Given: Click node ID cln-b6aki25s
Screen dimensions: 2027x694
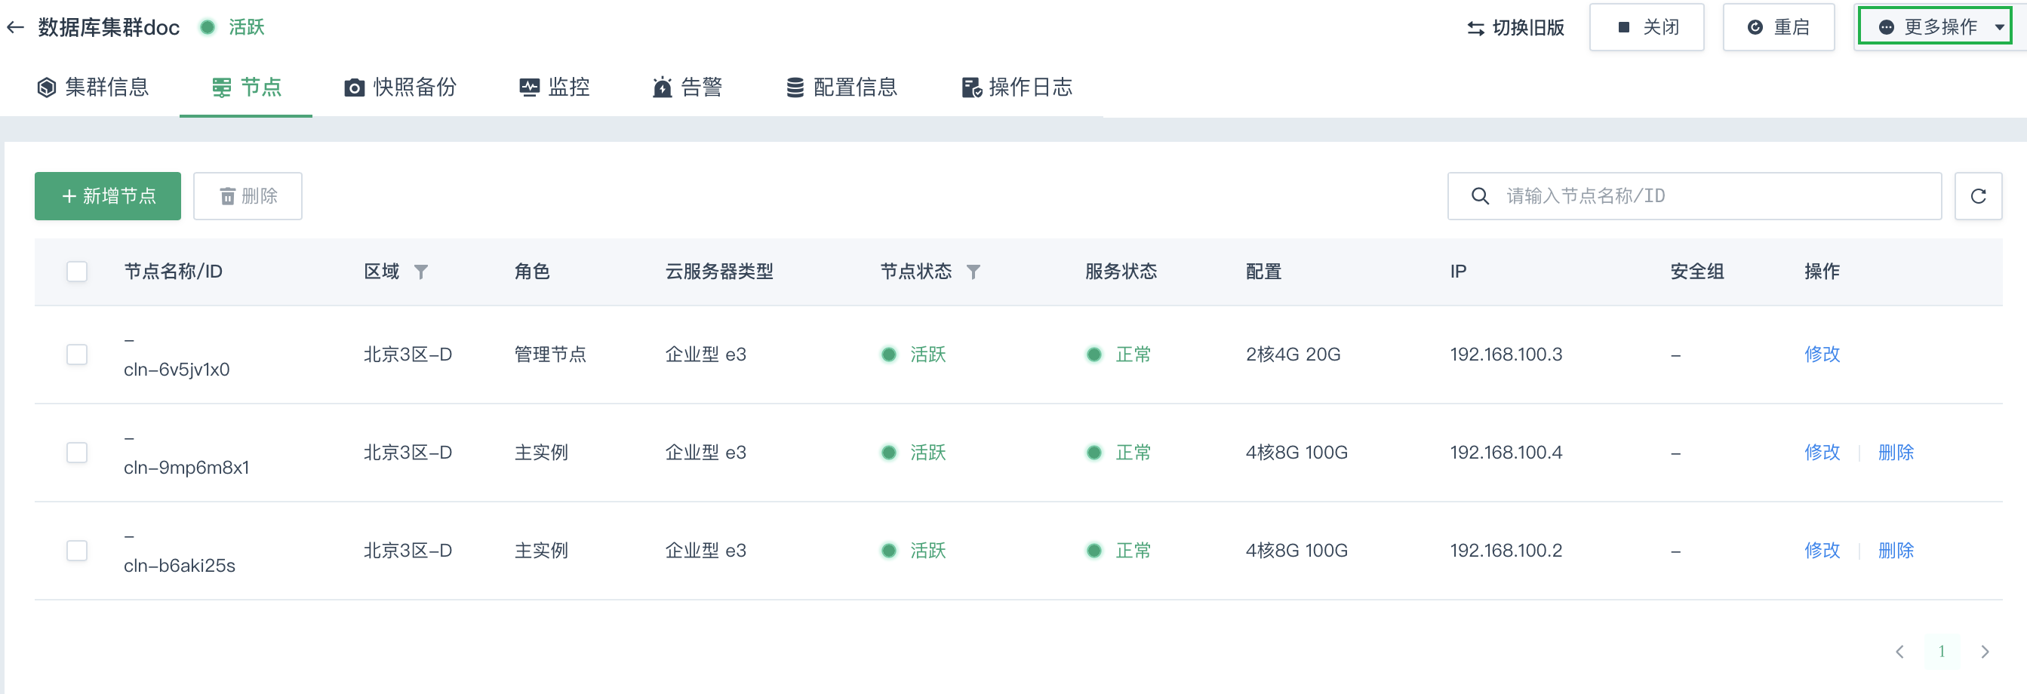Looking at the screenshot, I should click(x=180, y=566).
